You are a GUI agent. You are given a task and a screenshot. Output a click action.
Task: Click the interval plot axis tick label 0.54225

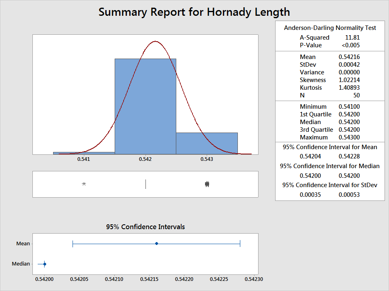point(219,279)
